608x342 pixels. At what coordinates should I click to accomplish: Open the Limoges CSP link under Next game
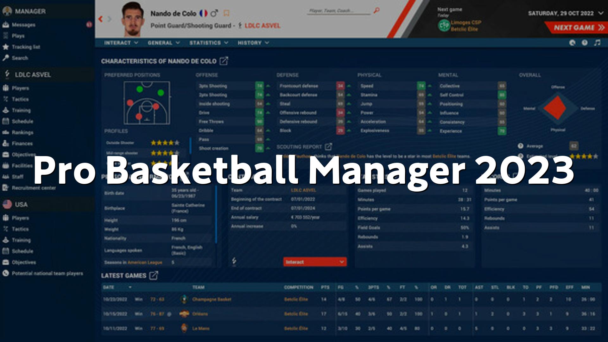466,22
